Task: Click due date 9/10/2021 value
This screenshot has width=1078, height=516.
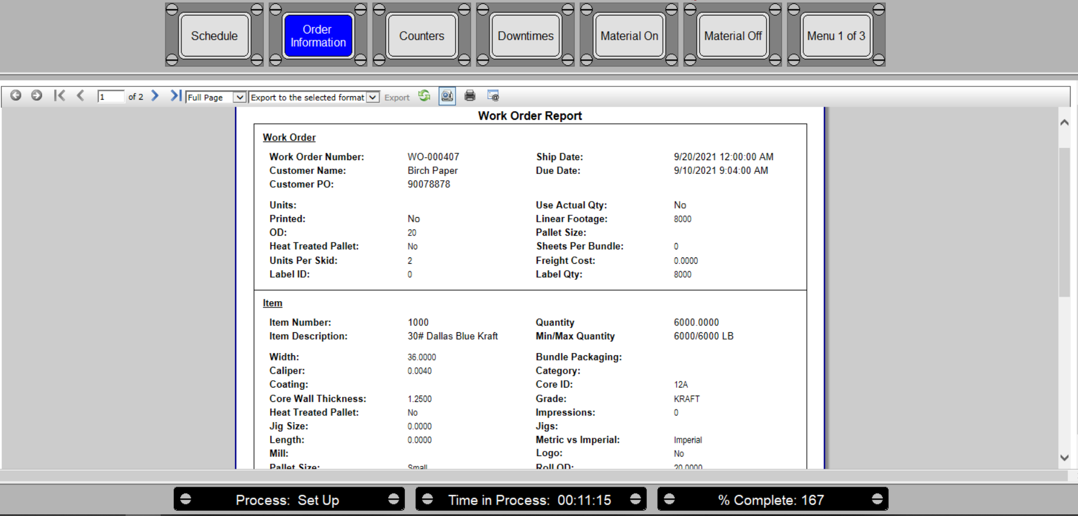Action: point(720,170)
